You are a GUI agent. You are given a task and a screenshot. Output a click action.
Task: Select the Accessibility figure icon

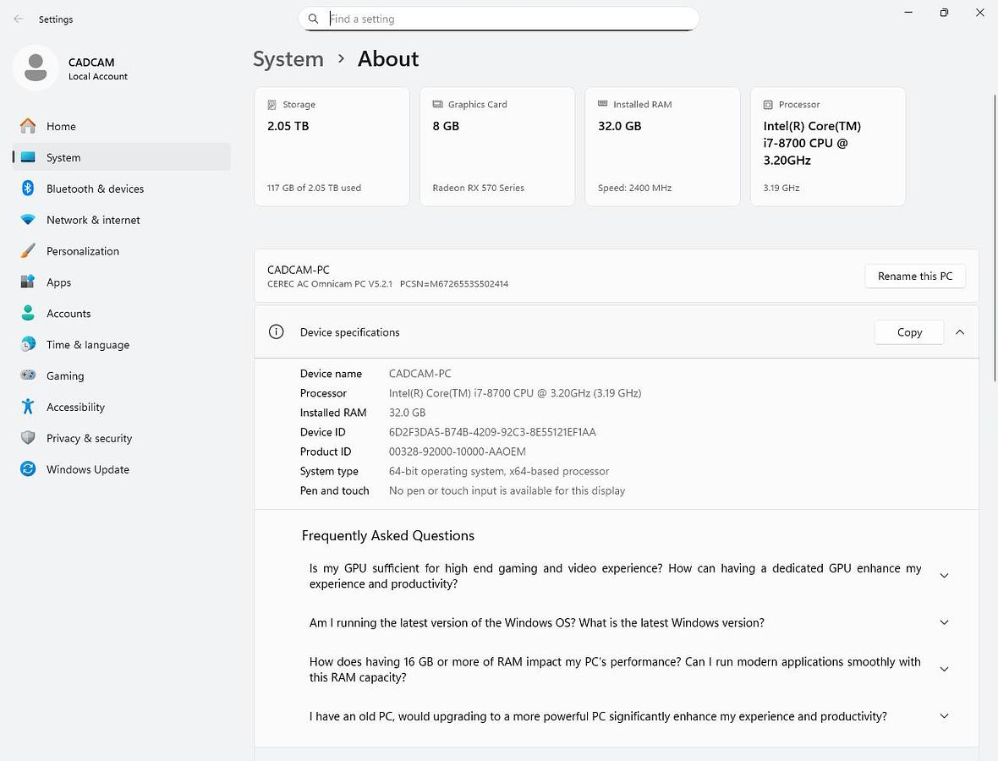28,407
